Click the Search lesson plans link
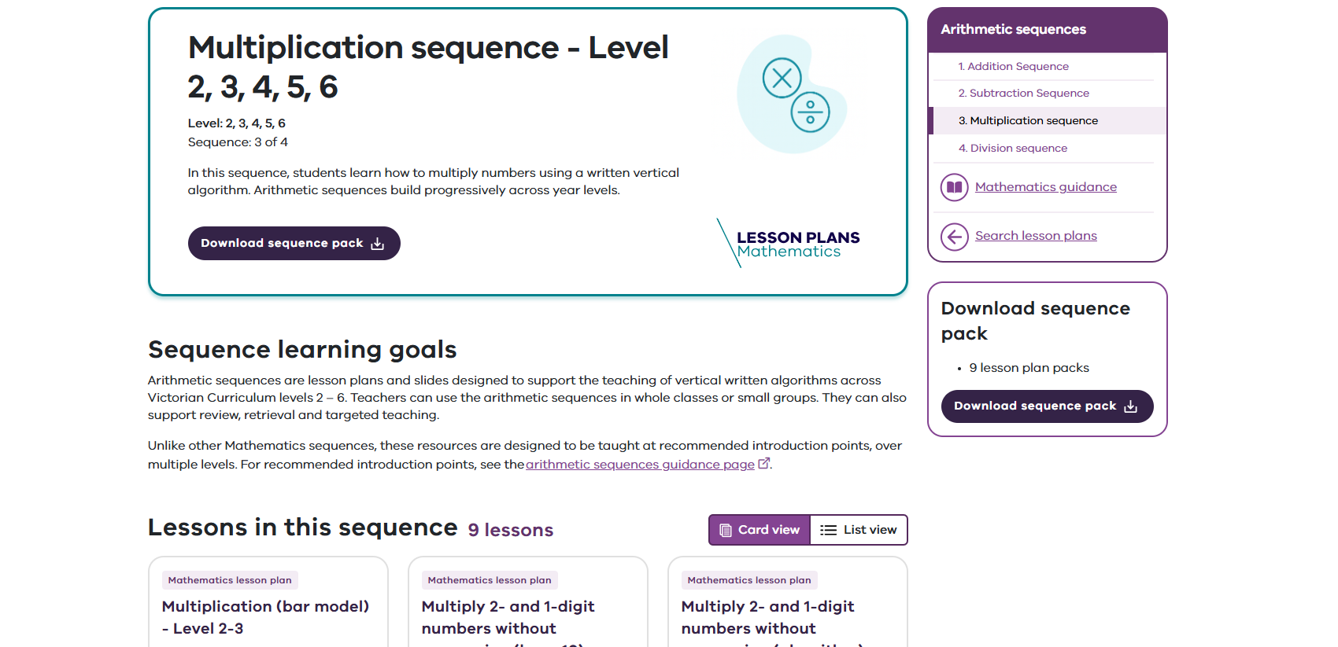 coord(1036,236)
